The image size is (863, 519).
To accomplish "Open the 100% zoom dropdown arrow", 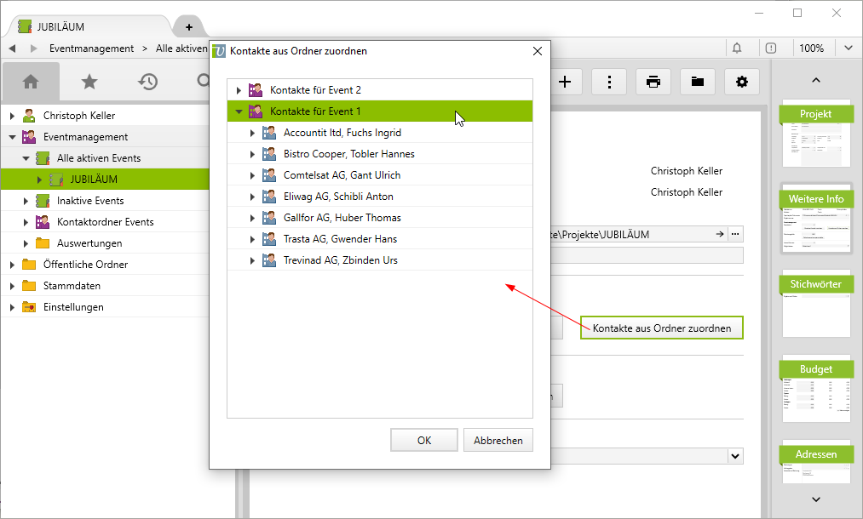I will coord(849,48).
